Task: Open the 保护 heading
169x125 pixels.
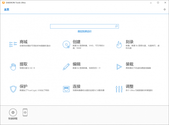Action: pos(23,86)
